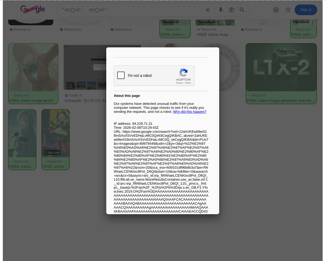This screenshot has height=261, width=326.
Task: Open reCAPTCHA Privacy link
Action: pyautogui.click(x=179, y=83)
